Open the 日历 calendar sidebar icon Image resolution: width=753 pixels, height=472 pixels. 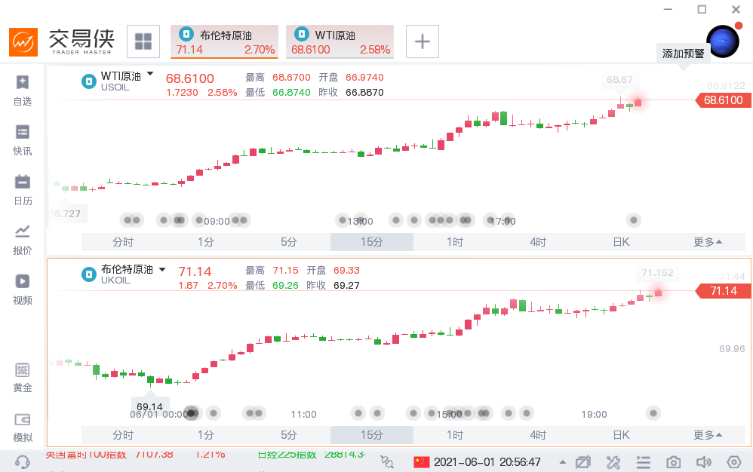point(22,190)
